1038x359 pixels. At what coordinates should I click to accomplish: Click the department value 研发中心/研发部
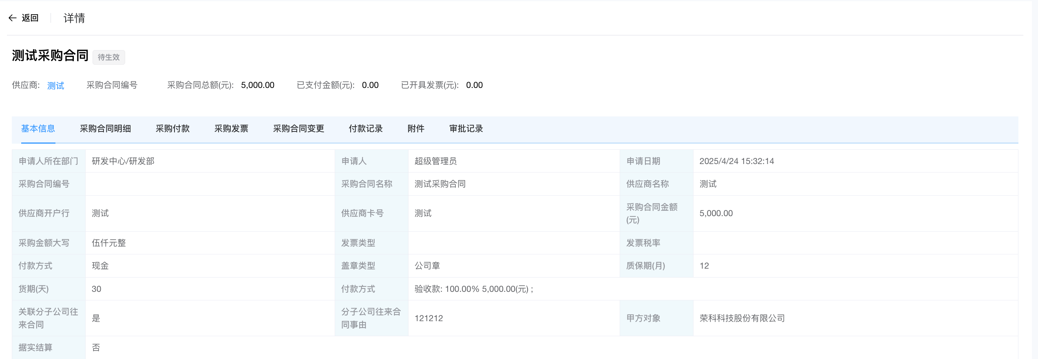click(123, 161)
